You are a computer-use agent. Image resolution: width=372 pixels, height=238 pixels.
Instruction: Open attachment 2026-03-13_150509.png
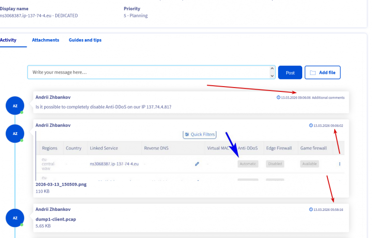(61, 184)
